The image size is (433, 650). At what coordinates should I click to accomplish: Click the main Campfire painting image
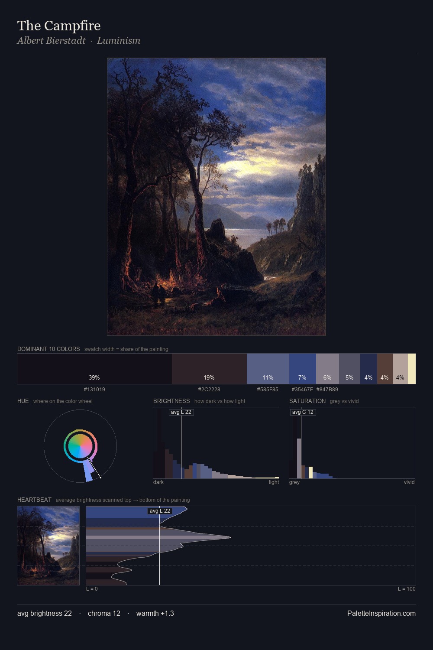click(x=216, y=197)
